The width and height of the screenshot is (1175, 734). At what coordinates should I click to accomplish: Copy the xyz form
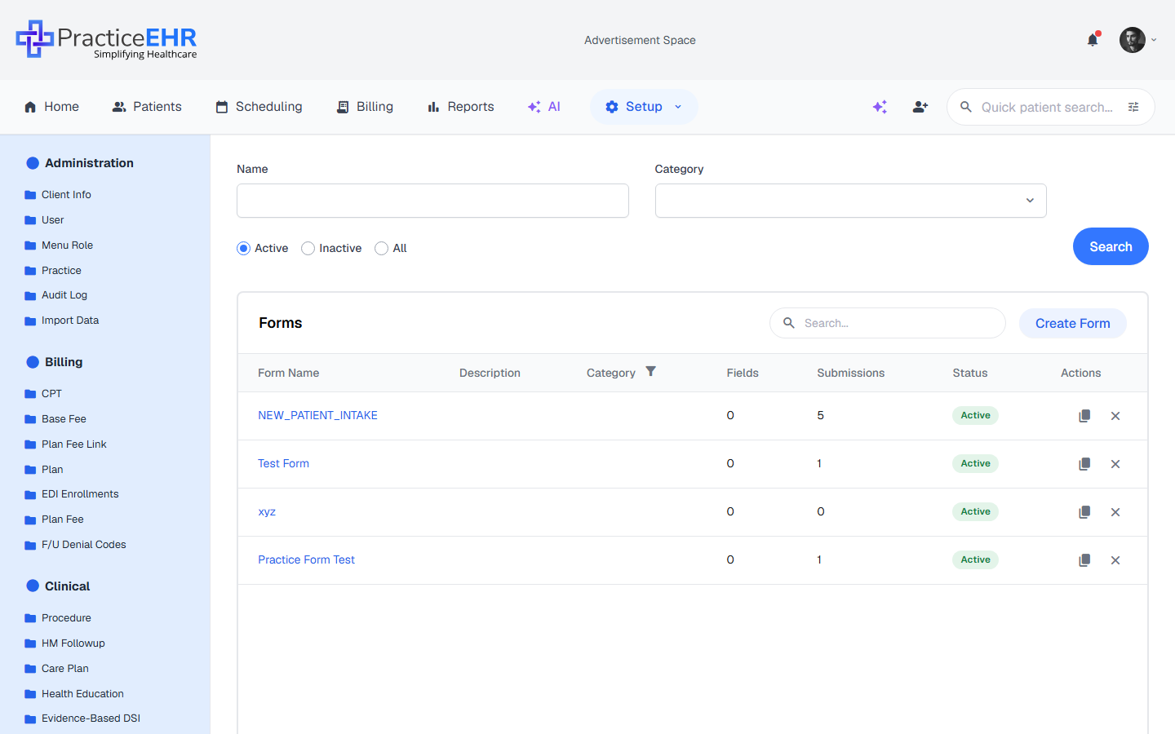click(1084, 512)
